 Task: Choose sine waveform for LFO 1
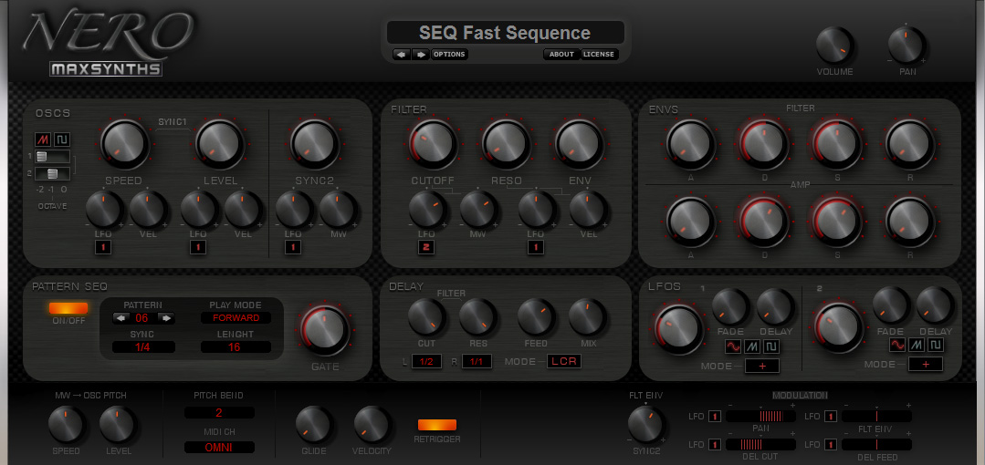pos(733,346)
